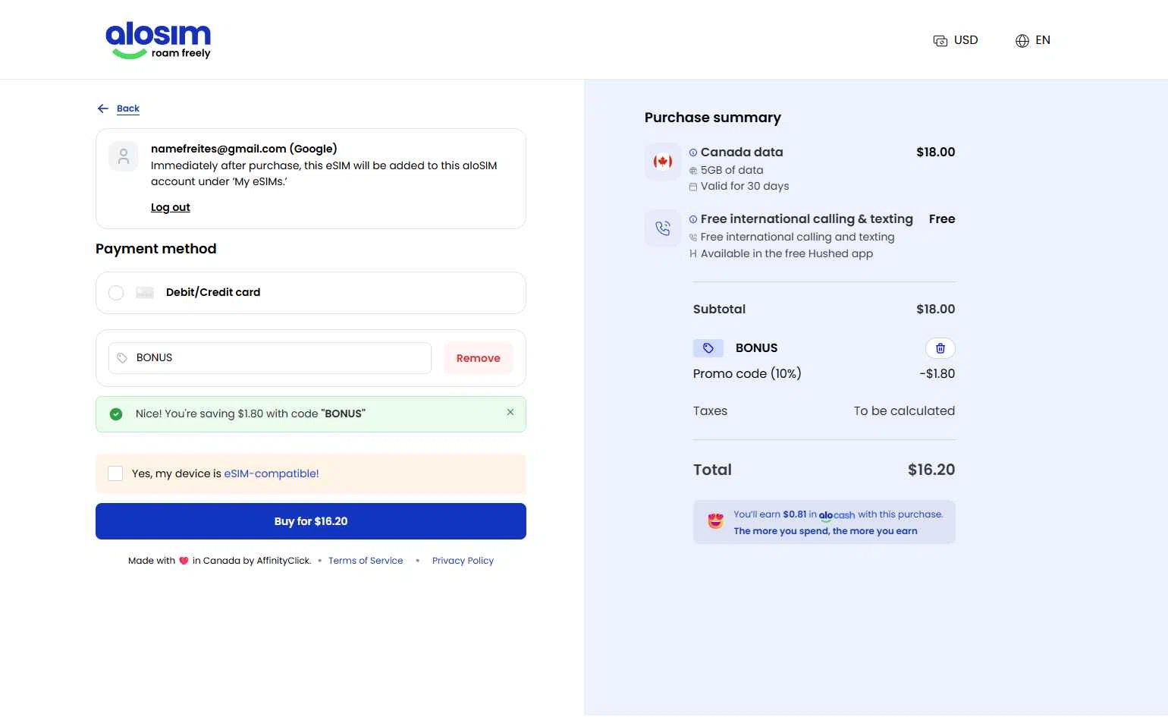The image size is (1168, 717).
Task: Delete promo code with trash icon
Action: coord(940,348)
